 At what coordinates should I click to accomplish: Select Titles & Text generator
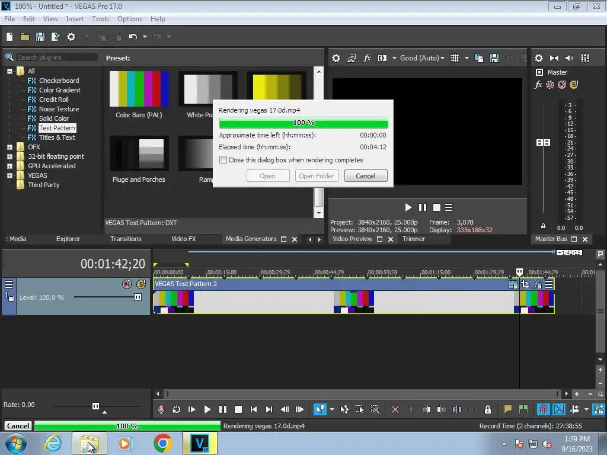(57, 137)
